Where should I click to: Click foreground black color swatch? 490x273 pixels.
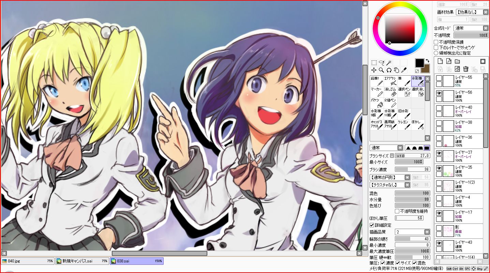tap(419, 63)
